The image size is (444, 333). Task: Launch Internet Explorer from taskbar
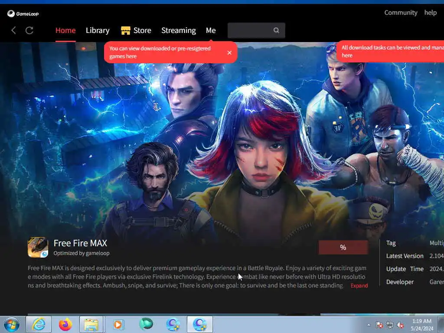click(x=39, y=324)
